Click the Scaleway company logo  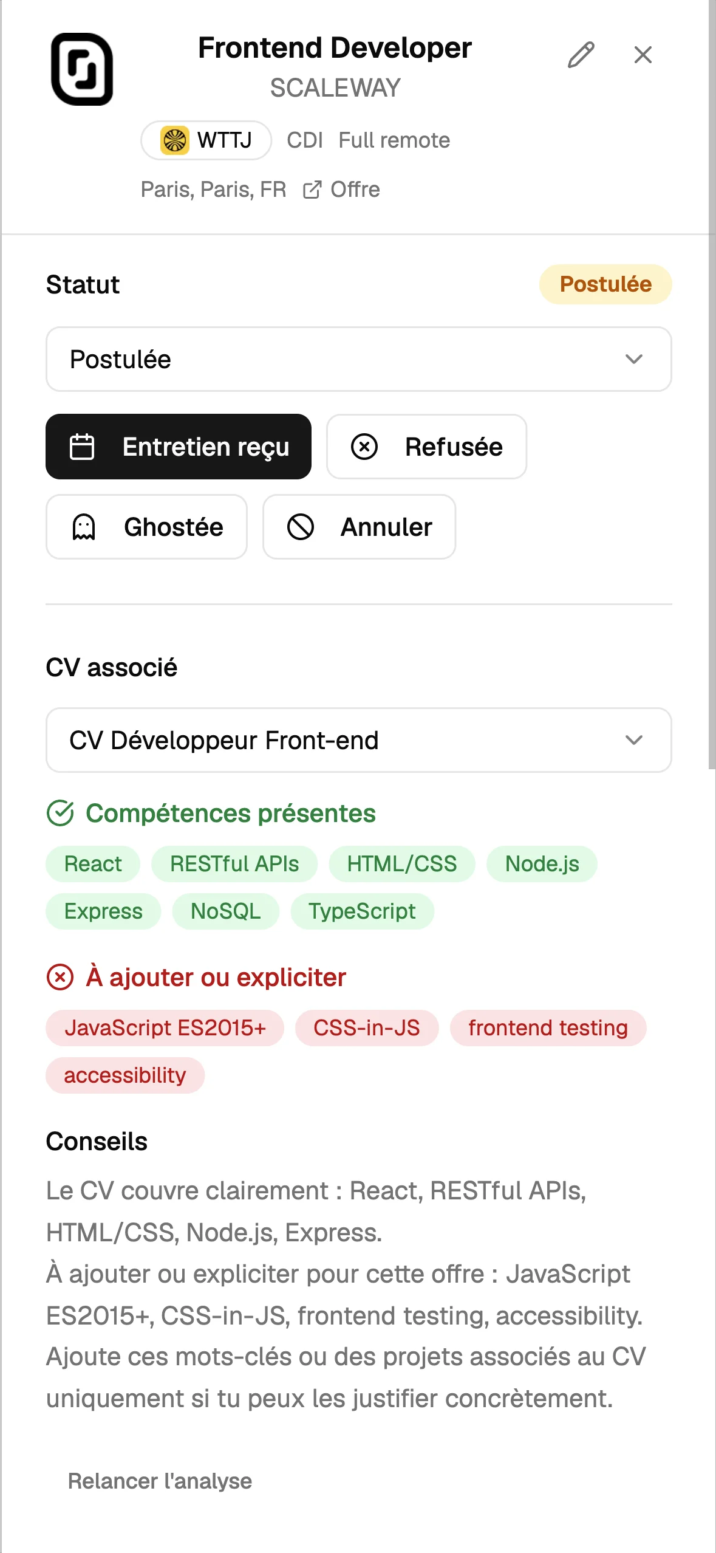coord(82,69)
